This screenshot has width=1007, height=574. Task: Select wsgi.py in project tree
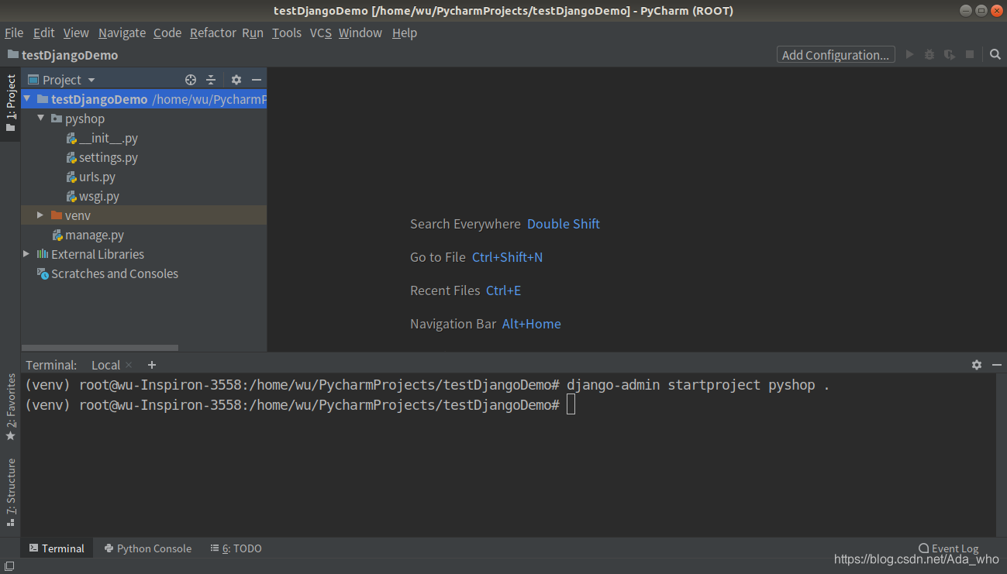pos(93,196)
